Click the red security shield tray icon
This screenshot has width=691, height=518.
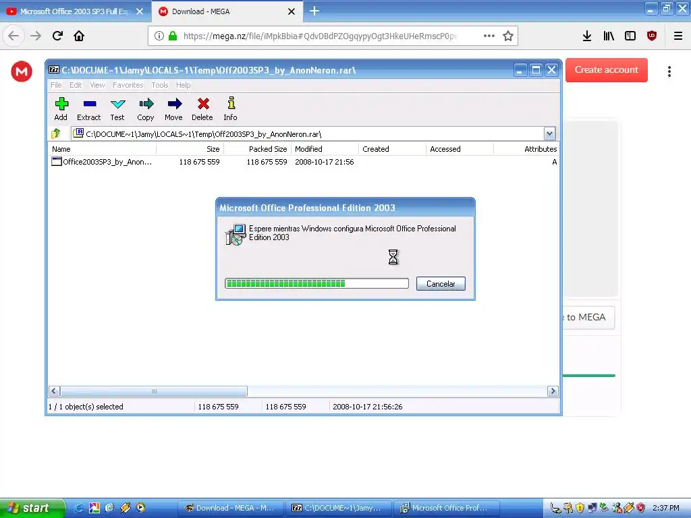click(x=641, y=508)
